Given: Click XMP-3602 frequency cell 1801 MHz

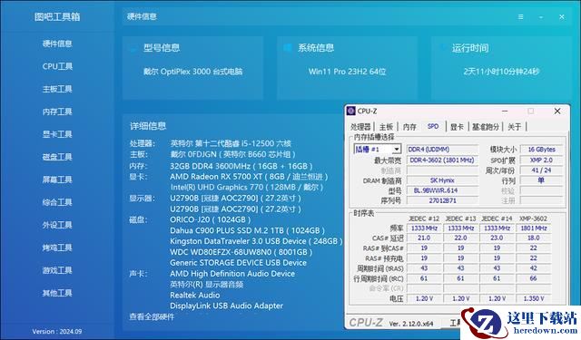Looking at the screenshot, I should tap(534, 228).
